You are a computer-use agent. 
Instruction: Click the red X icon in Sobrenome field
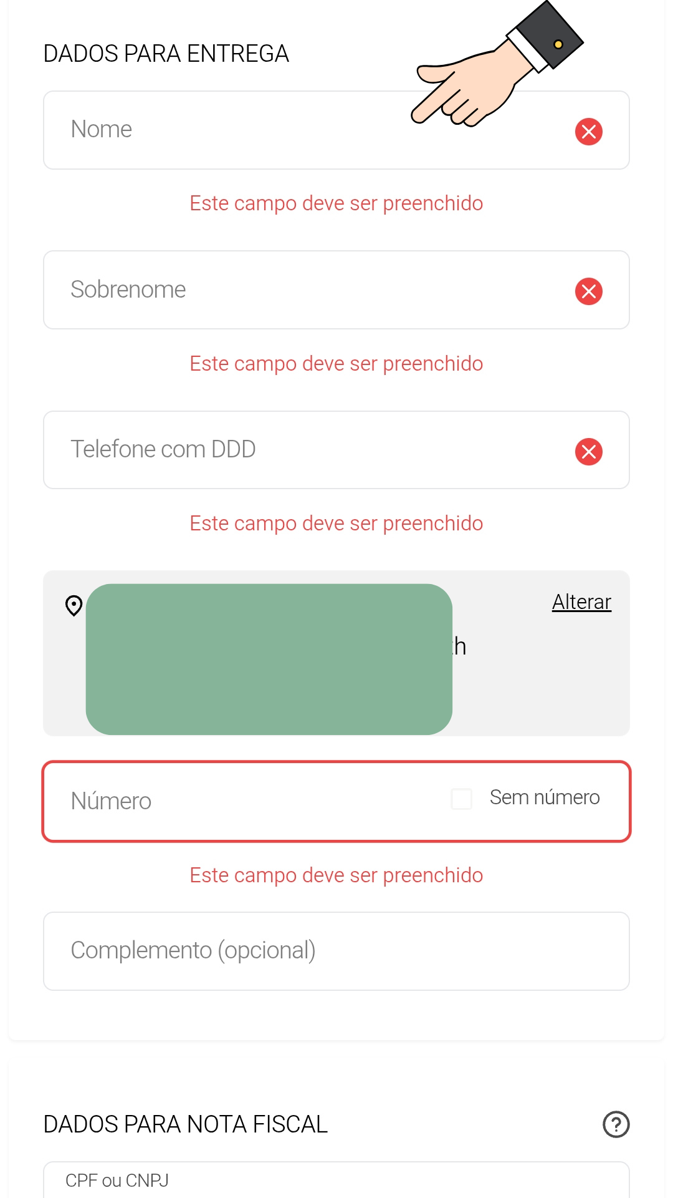588,291
